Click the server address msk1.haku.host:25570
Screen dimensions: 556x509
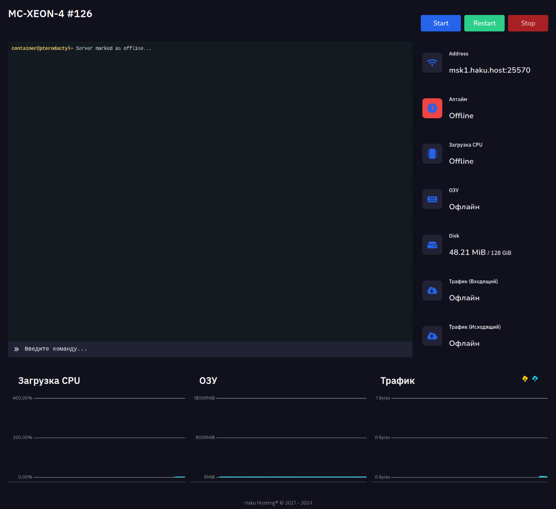pyautogui.click(x=489, y=70)
